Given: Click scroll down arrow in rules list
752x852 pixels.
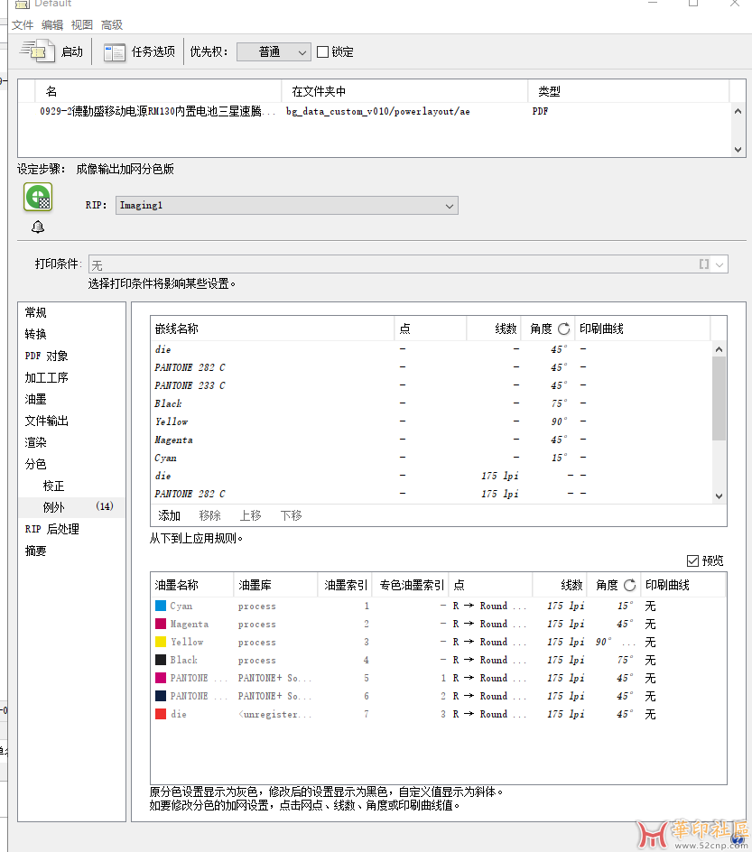Looking at the screenshot, I should point(719,495).
